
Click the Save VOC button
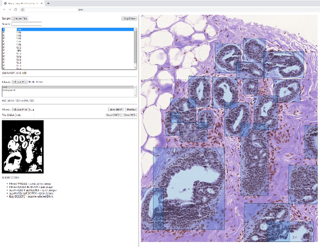[x=129, y=114]
